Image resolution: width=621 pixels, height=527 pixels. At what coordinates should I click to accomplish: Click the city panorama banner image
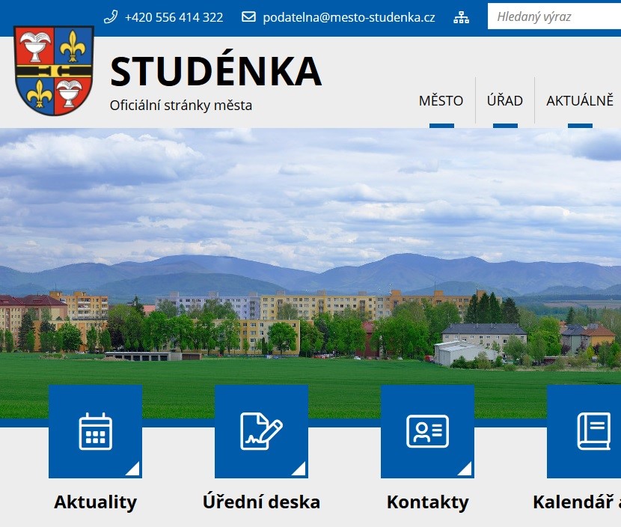[x=310, y=254]
